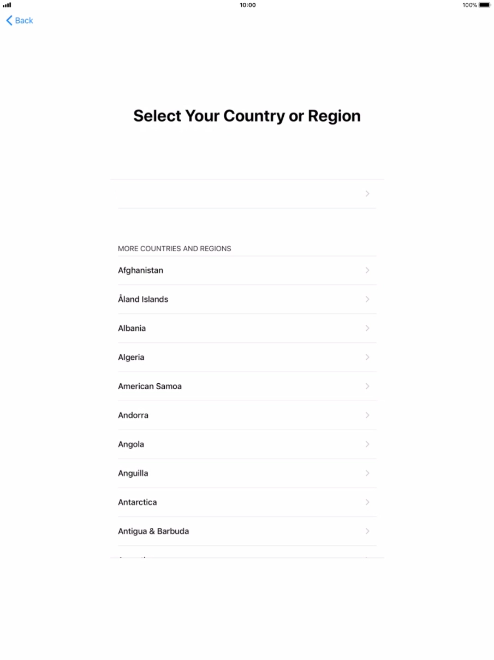494x660 pixels.
Task: Click the MORE COUNTRIES AND REGIONS header
Action: pyautogui.click(x=174, y=248)
